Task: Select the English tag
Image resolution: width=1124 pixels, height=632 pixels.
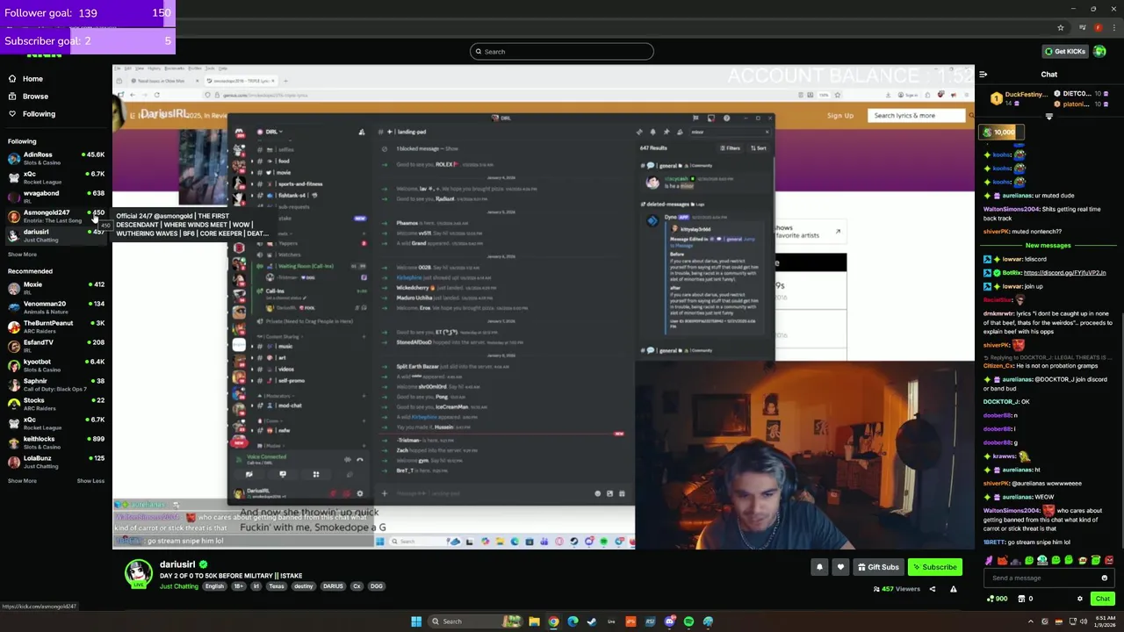Action: pyautogui.click(x=214, y=586)
